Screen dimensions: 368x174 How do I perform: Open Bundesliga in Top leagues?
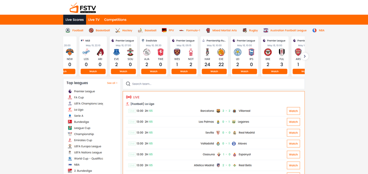tap(81, 122)
